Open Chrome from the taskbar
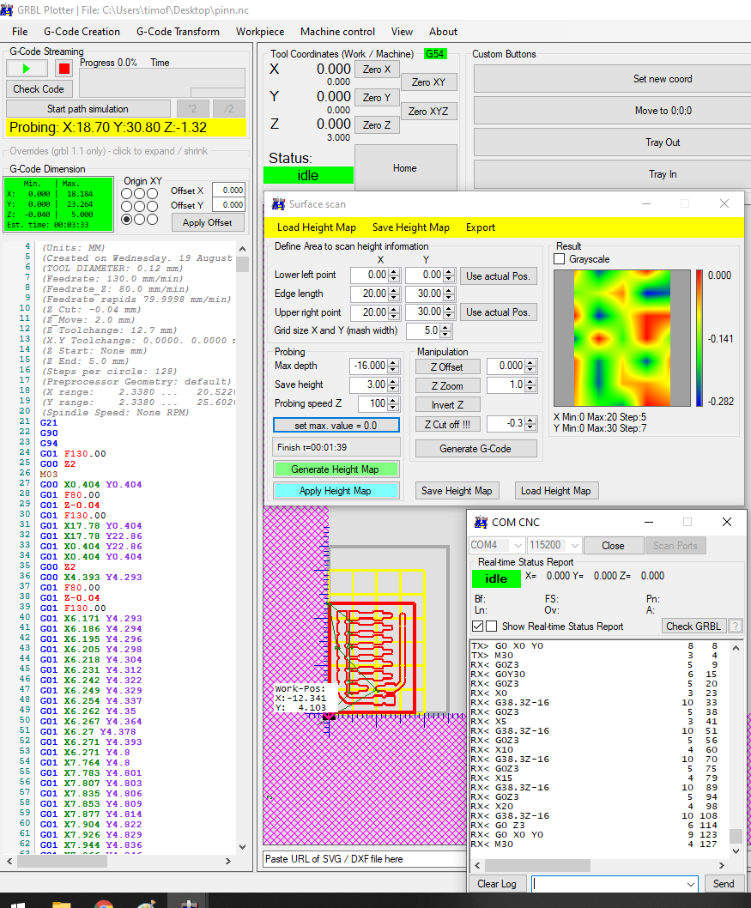Screen dimensions: 751x908 (103, 902)
